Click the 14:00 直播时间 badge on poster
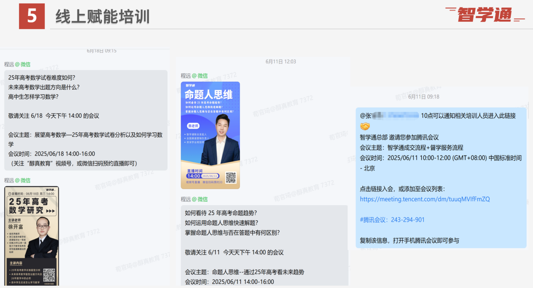 coord(194,176)
